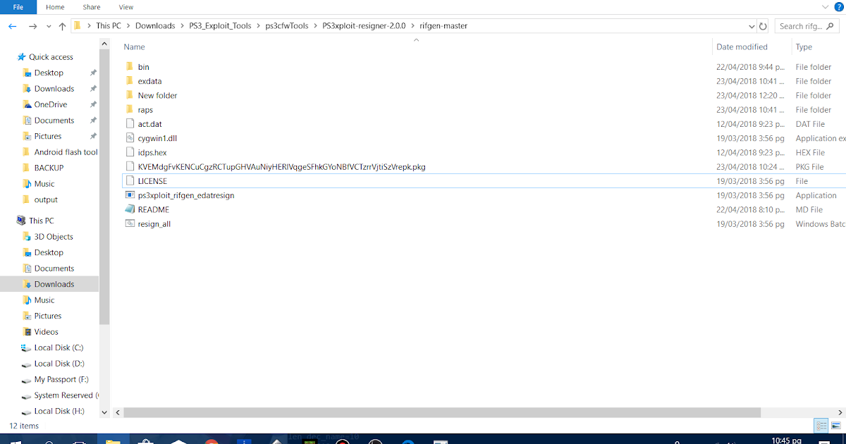The height and width of the screenshot is (444, 846).
Task: Click the Back navigation arrow
Action: (x=12, y=25)
